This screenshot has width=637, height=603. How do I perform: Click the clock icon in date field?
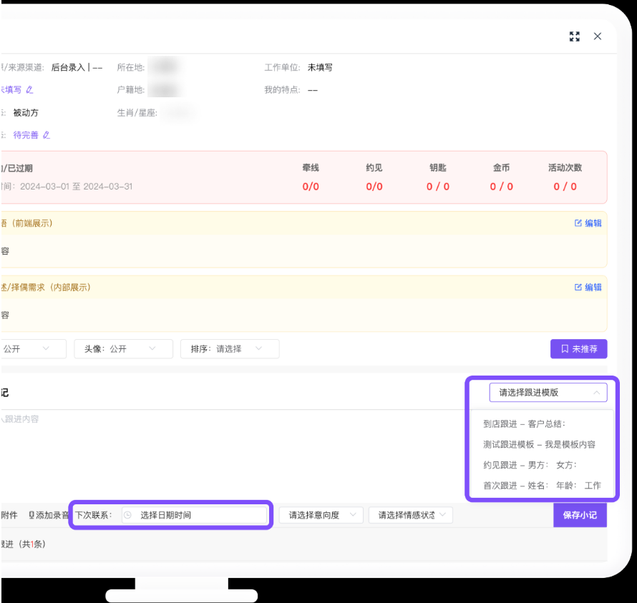click(x=128, y=515)
